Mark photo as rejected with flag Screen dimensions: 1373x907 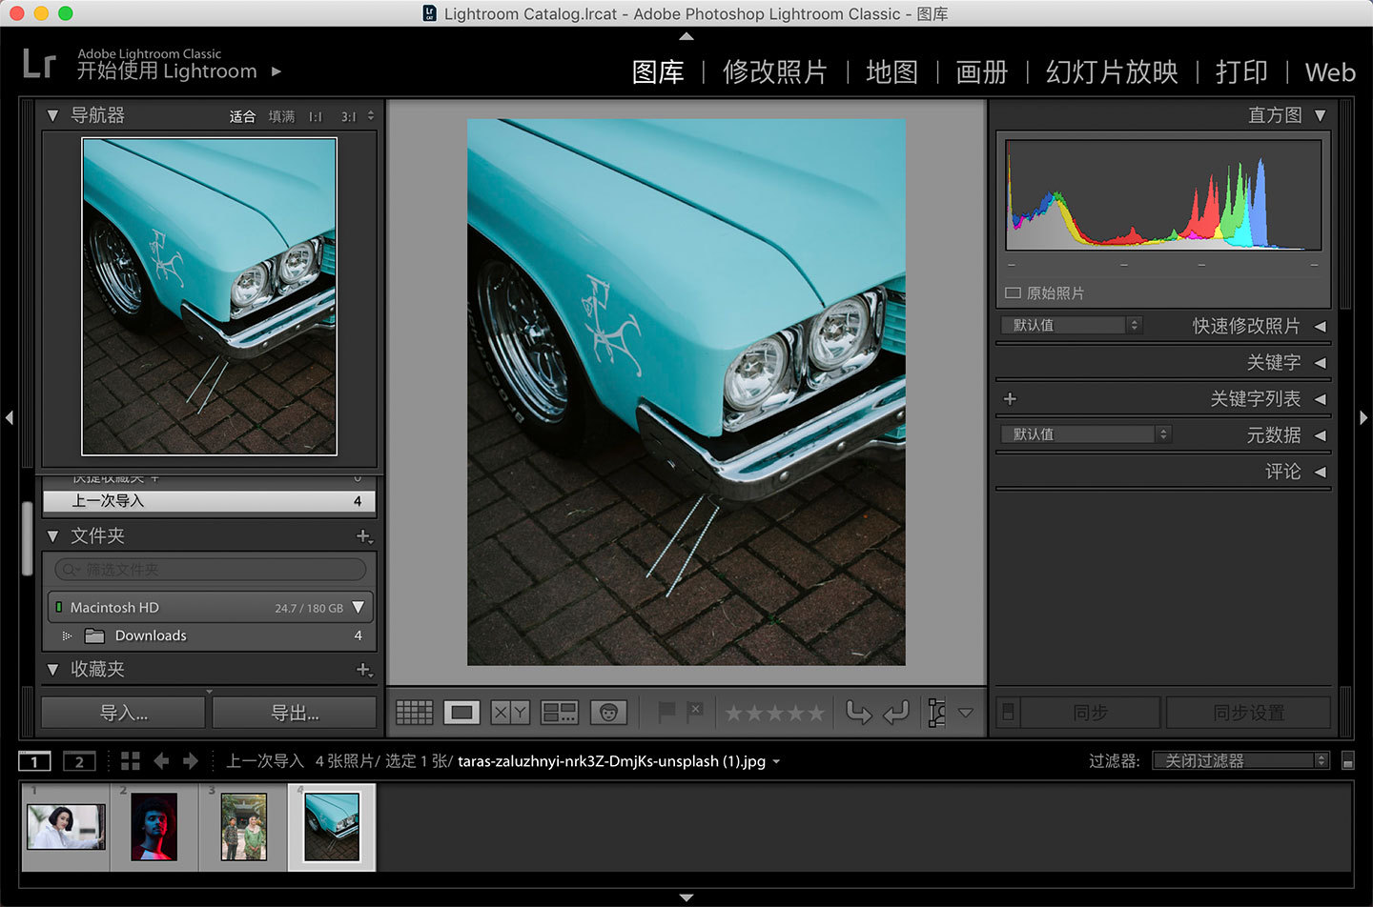point(695,711)
